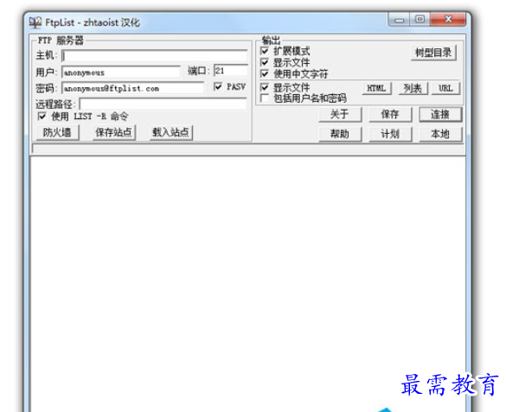Toggle 使用 LIST -R 命令 checkbox

click(x=42, y=116)
